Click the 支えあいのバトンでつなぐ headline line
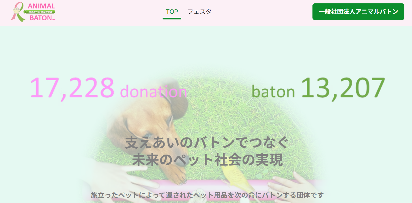This screenshot has width=412, height=203. coord(207,142)
